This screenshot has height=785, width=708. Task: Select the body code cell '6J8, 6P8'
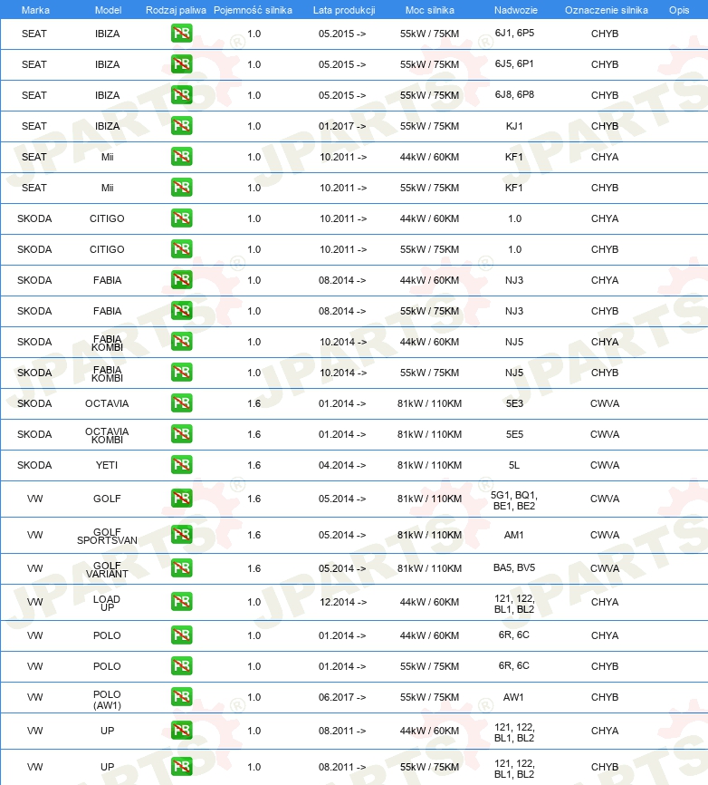[x=514, y=94]
